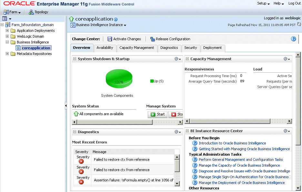Open Capacity Management panel gear menu
Viewport: 302px width, 192px height.
[287, 59]
